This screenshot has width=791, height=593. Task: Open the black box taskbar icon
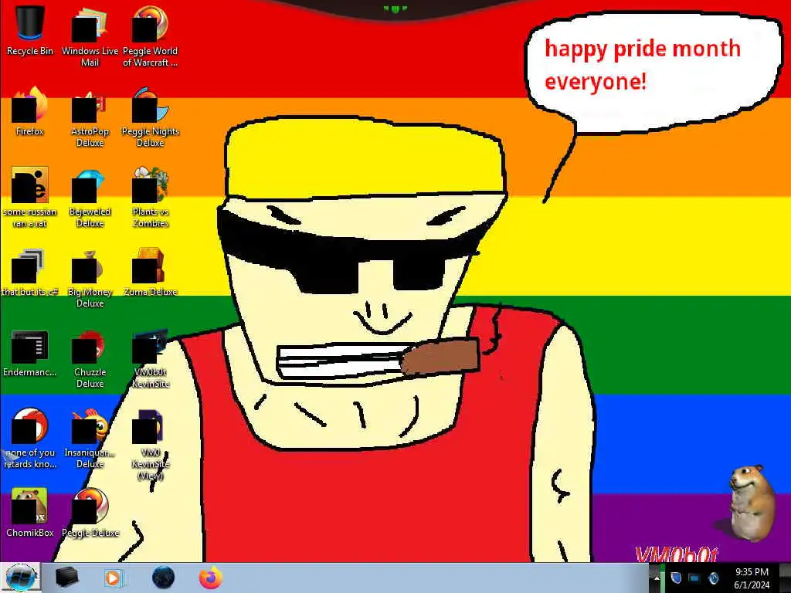[67, 578]
